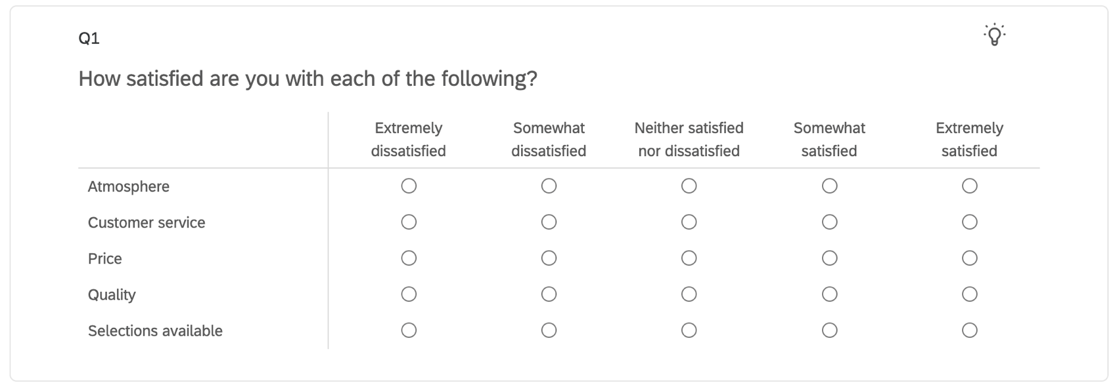Viewport: 1117px width, 387px height.
Task: Click the question text to edit it
Action: pos(308,78)
